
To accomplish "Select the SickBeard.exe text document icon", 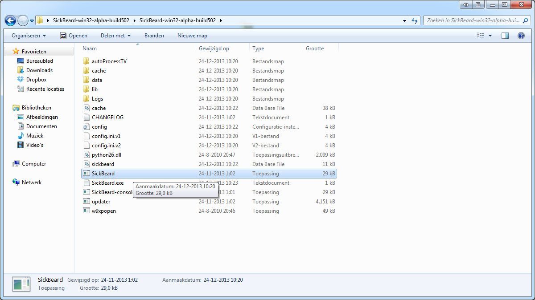I will (86, 183).
